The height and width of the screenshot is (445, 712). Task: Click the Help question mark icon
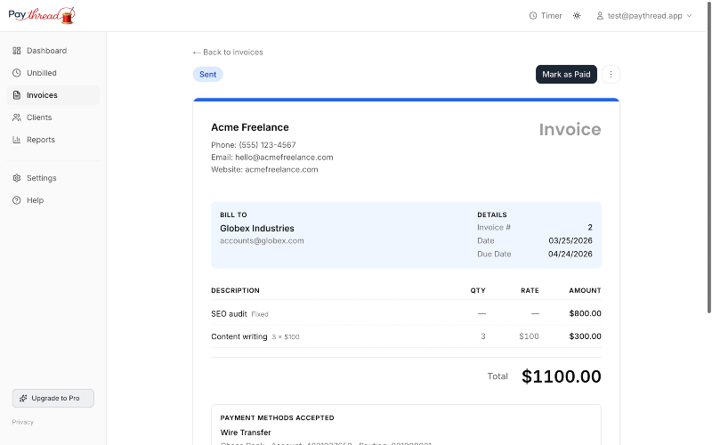pos(17,200)
